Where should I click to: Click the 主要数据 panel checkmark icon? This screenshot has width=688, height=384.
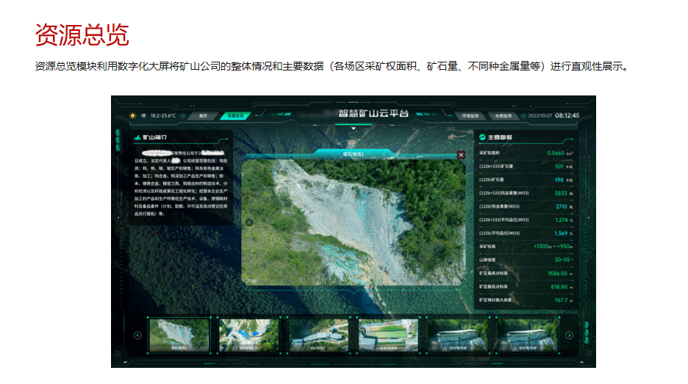[x=482, y=137]
